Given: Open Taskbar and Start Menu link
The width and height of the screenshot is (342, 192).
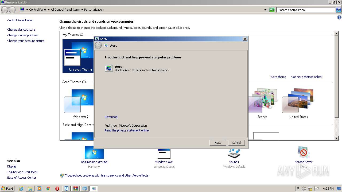Looking at the screenshot, I should coord(23,172).
